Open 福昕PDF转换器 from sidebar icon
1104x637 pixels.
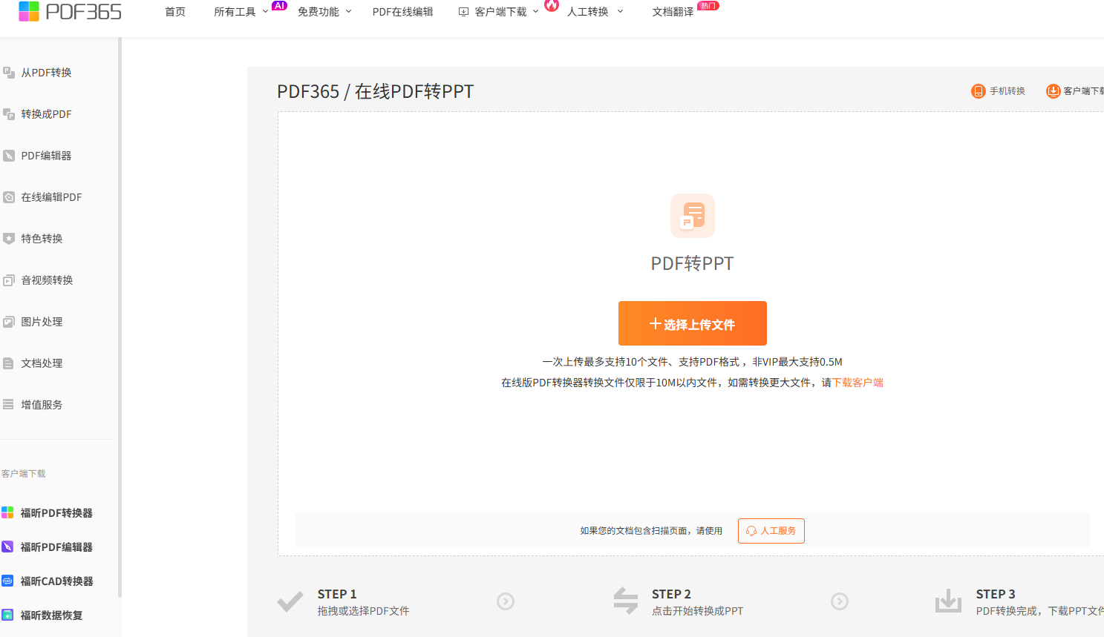coord(7,513)
